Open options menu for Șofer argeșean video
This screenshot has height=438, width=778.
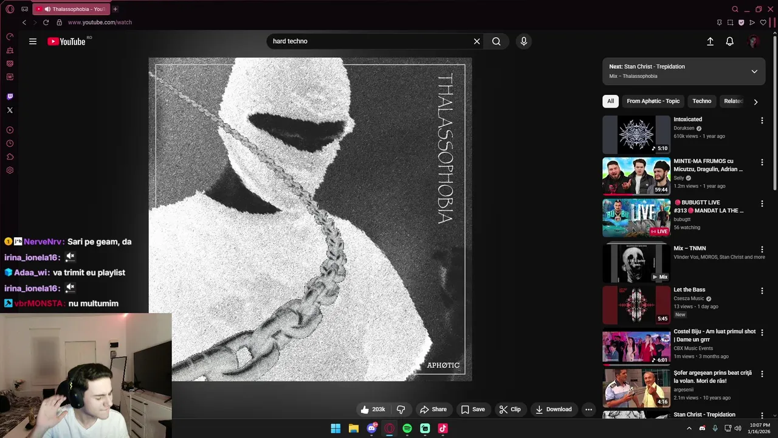762,374
